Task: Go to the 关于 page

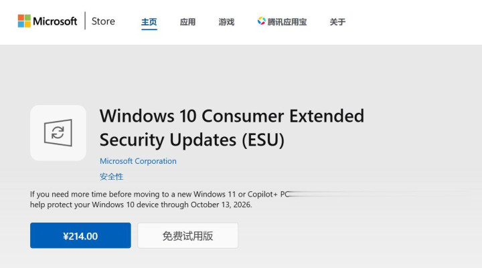Action: [337, 22]
